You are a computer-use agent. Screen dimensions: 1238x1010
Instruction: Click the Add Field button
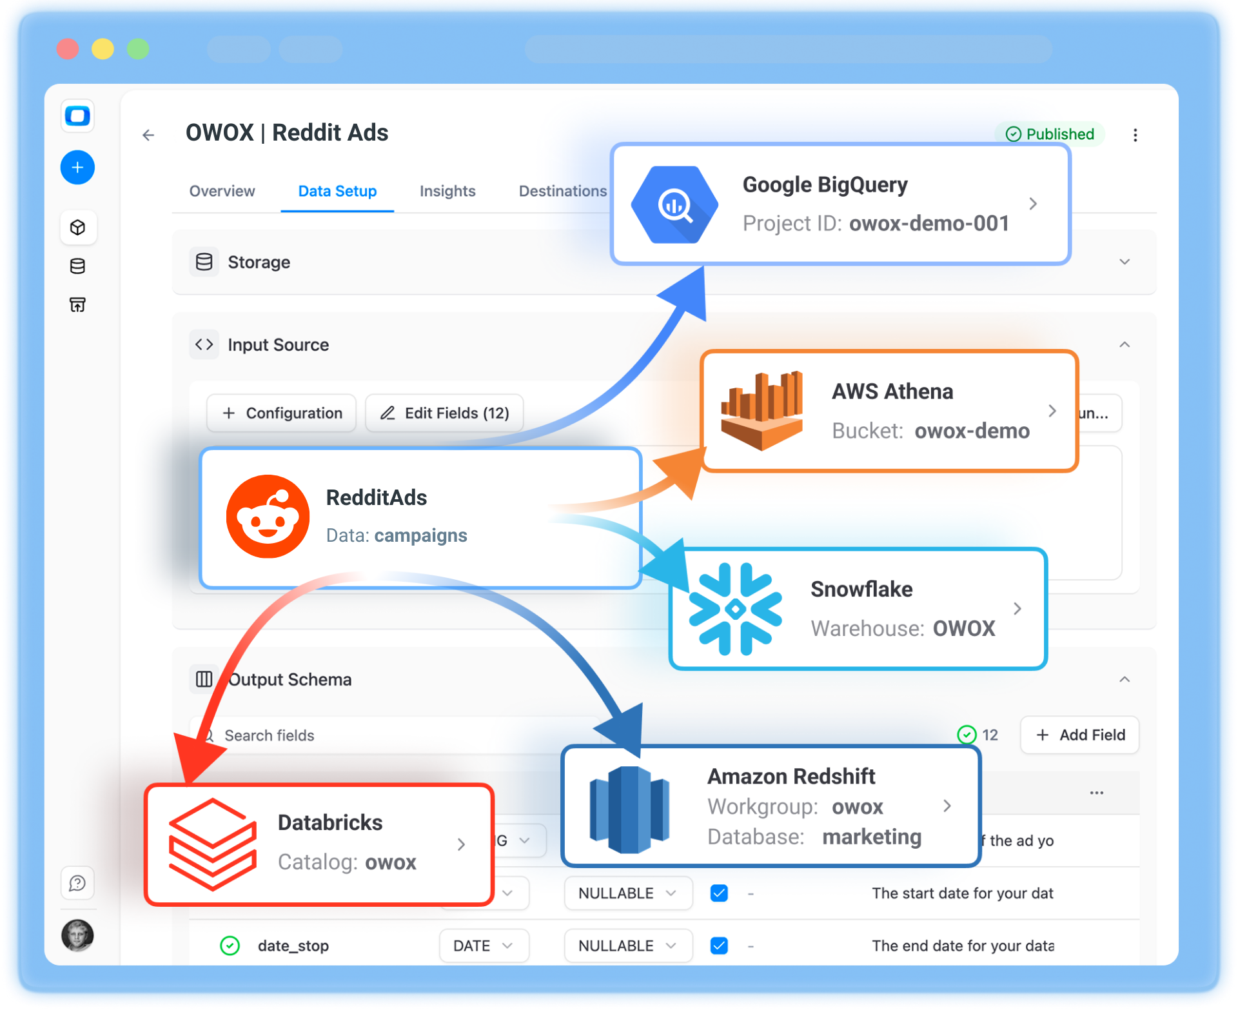[1079, 735]
